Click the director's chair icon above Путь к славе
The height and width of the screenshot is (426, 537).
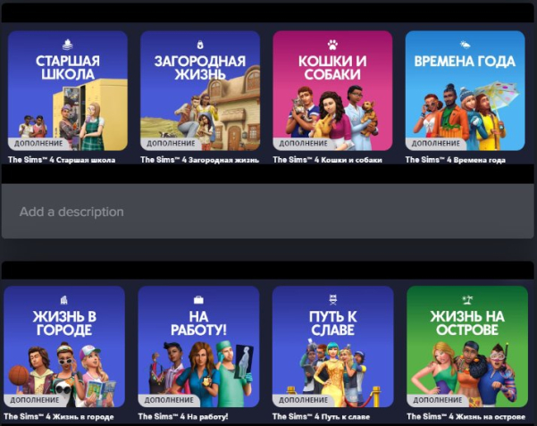pos(332,300)
